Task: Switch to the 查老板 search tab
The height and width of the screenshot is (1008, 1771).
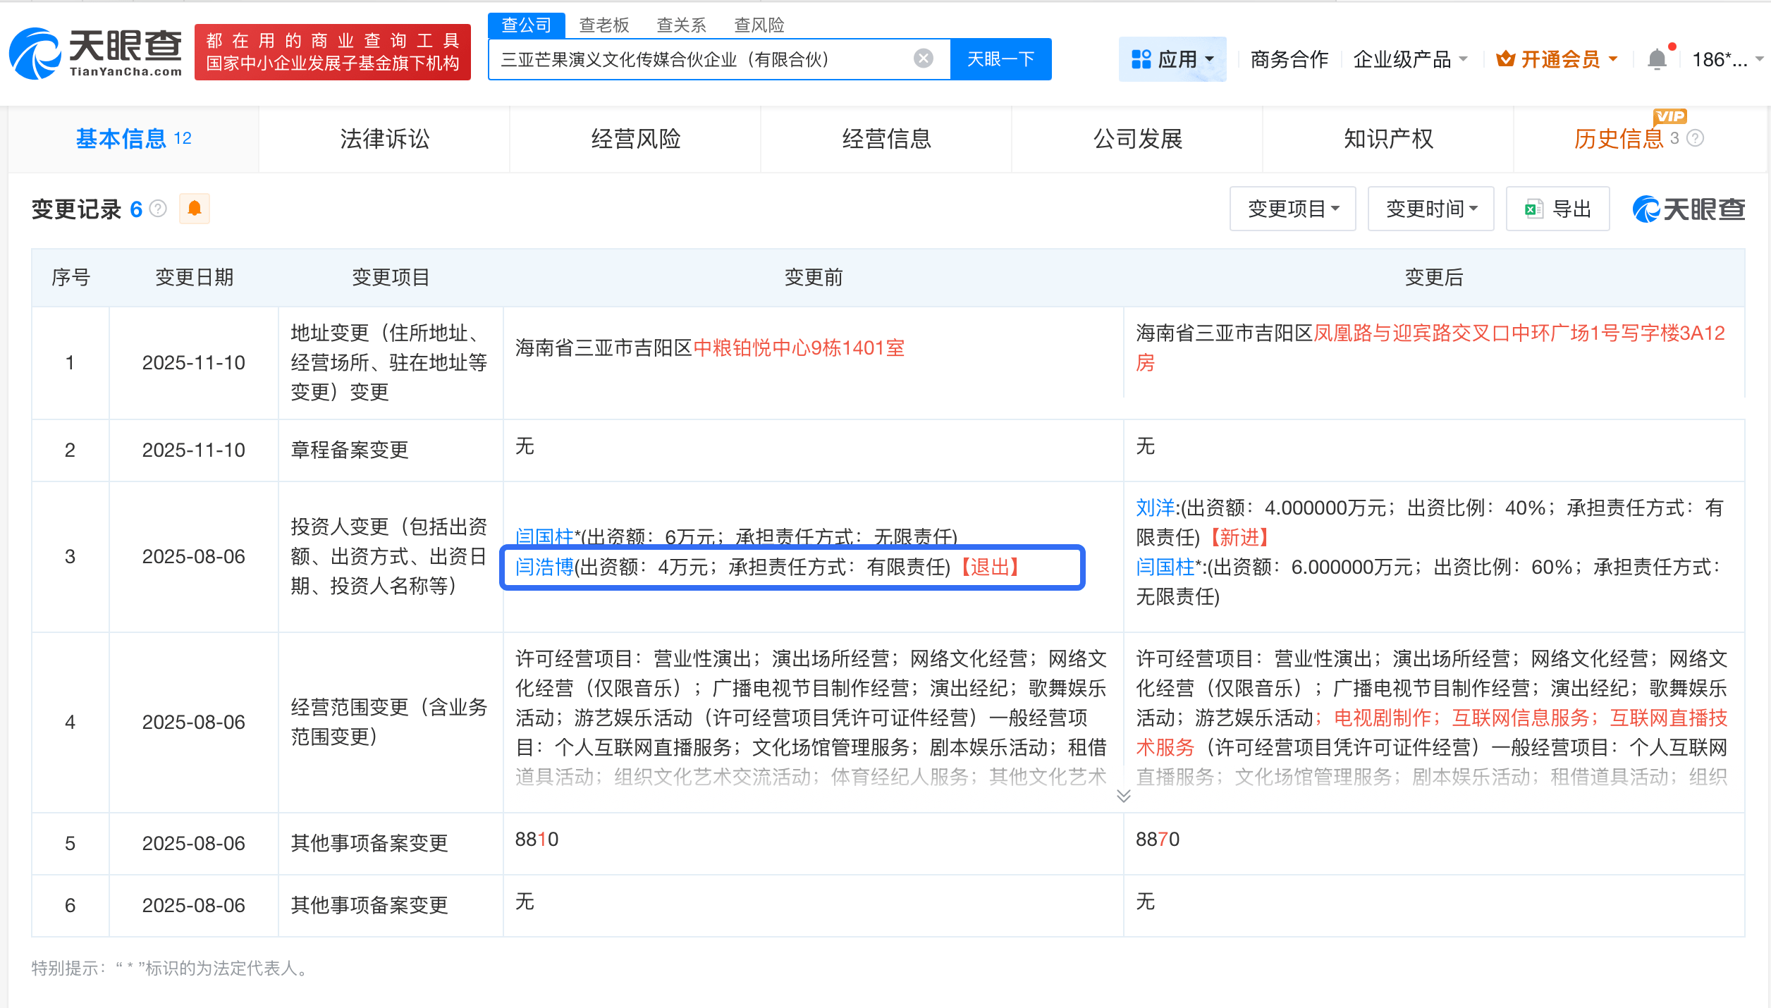Action: (x=605, y=24)
